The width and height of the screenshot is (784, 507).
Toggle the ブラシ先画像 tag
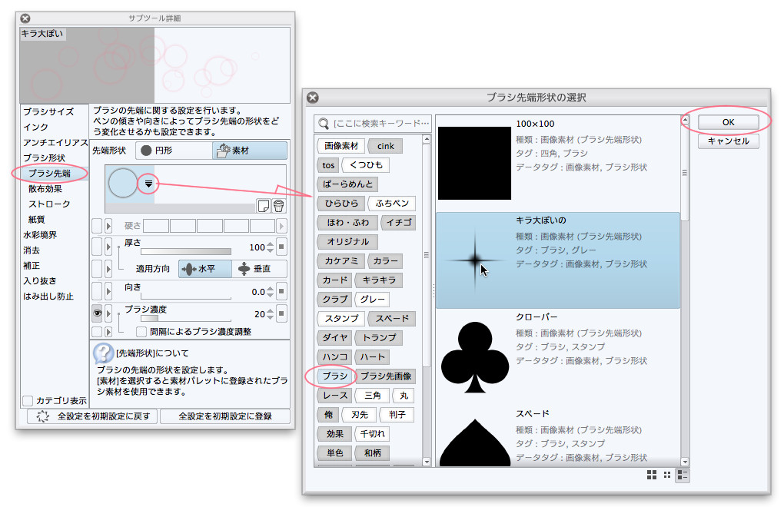386,376
